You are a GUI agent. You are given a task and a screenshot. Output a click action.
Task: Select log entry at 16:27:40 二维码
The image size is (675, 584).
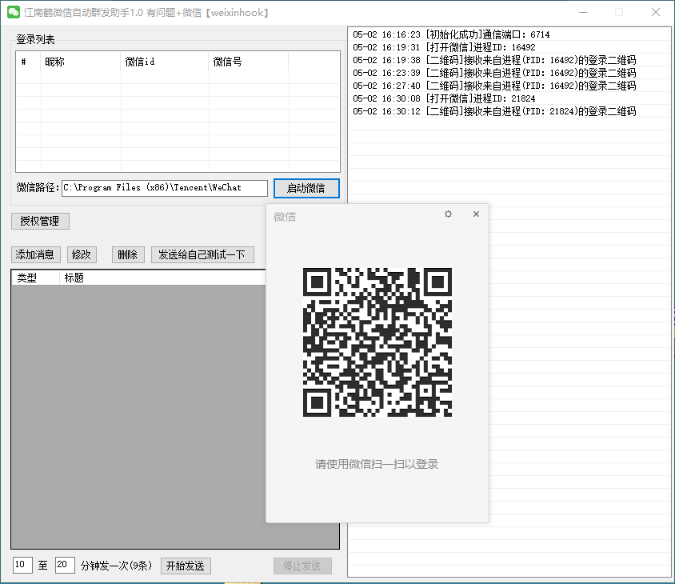(x=494, y=86)
